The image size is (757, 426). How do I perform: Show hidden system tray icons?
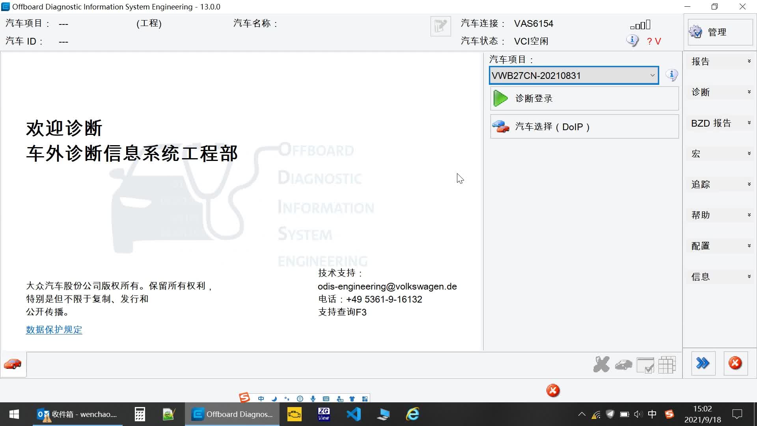pos(582,414)
